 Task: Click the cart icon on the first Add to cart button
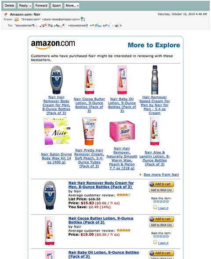click(152, 184)
